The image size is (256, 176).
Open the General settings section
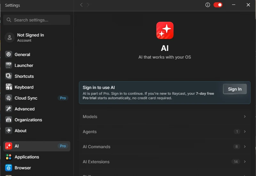tap(37, 54)
